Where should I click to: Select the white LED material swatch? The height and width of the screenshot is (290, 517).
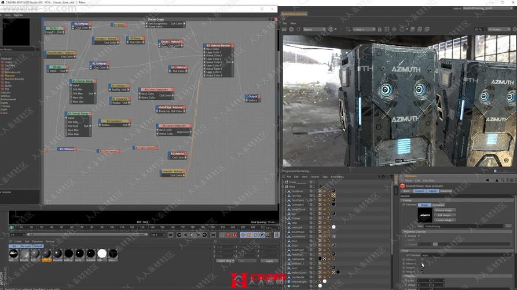click(102, 253)
